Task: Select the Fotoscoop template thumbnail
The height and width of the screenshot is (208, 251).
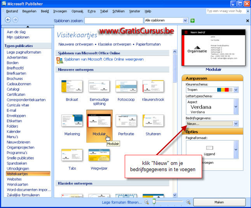Action: [x=126, y=86]
